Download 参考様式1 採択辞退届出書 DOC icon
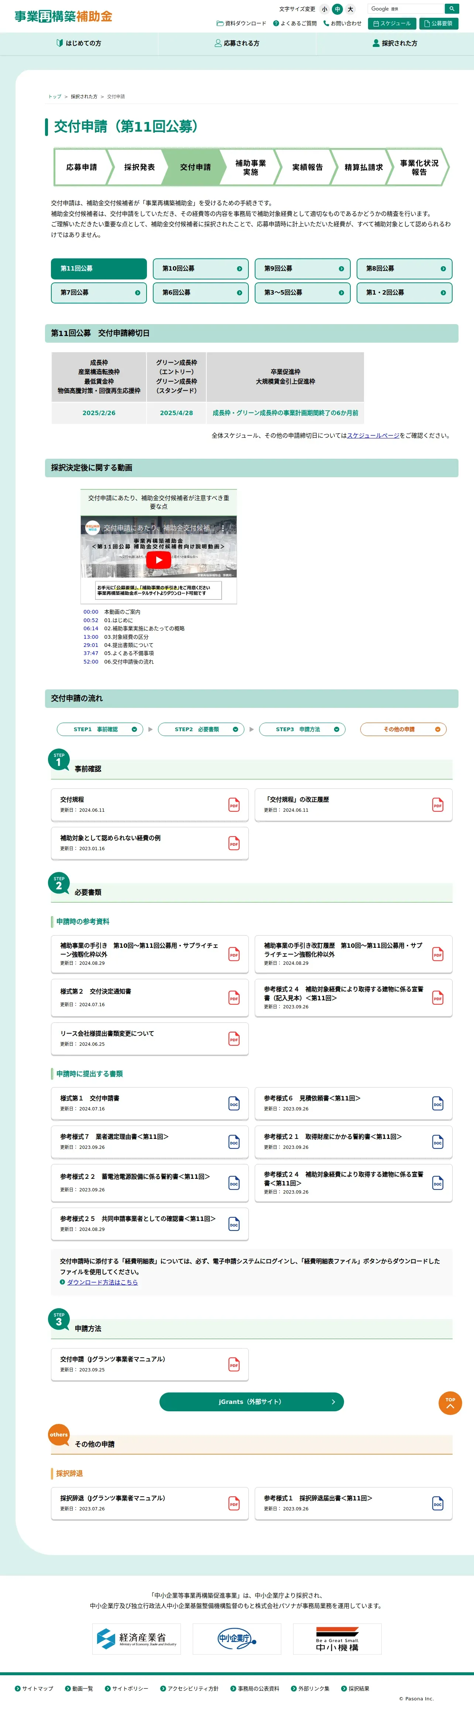The height and width of the screenshot is (1710, 474). [437, 1504]
